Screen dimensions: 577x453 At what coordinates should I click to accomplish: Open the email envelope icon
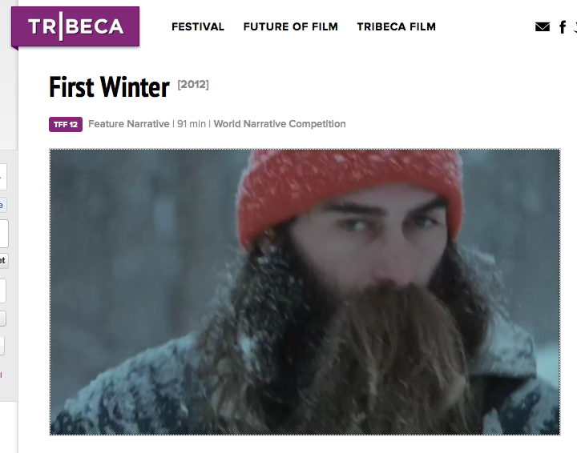(543, 27)
